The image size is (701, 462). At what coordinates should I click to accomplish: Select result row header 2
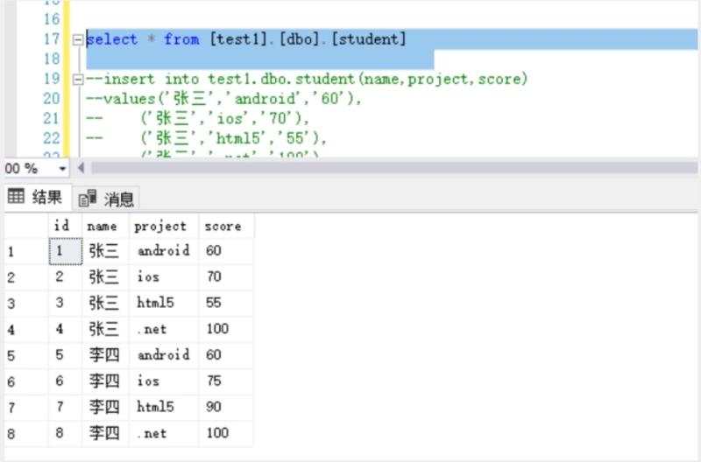click(26, 277)
